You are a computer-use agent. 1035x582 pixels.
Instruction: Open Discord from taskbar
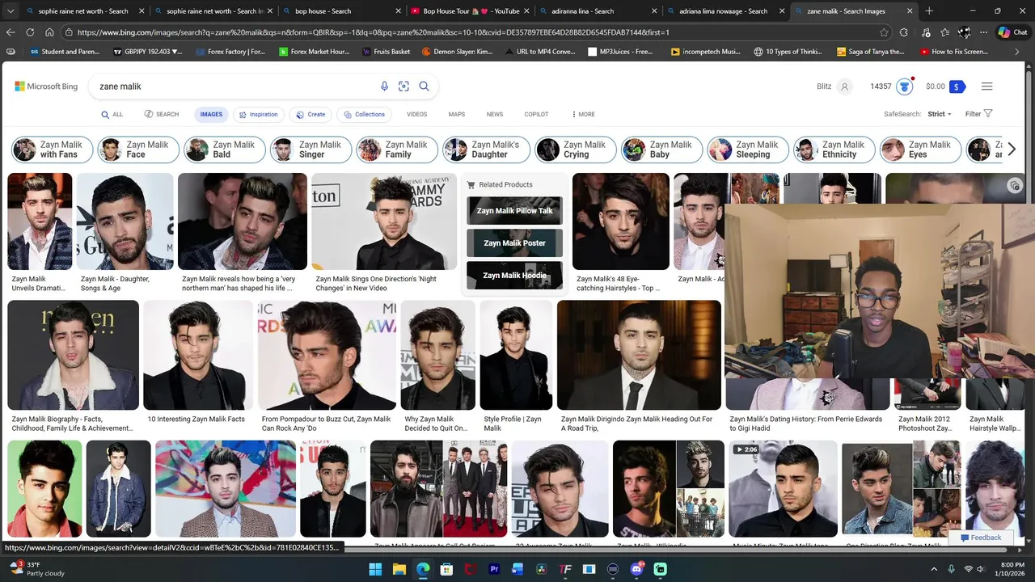pos(636,569)
